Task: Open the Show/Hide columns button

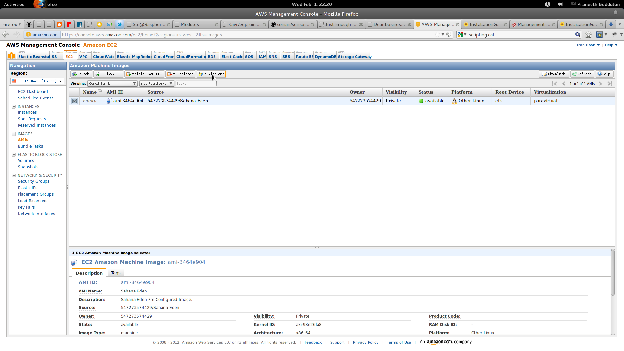Action: point(553,74)
